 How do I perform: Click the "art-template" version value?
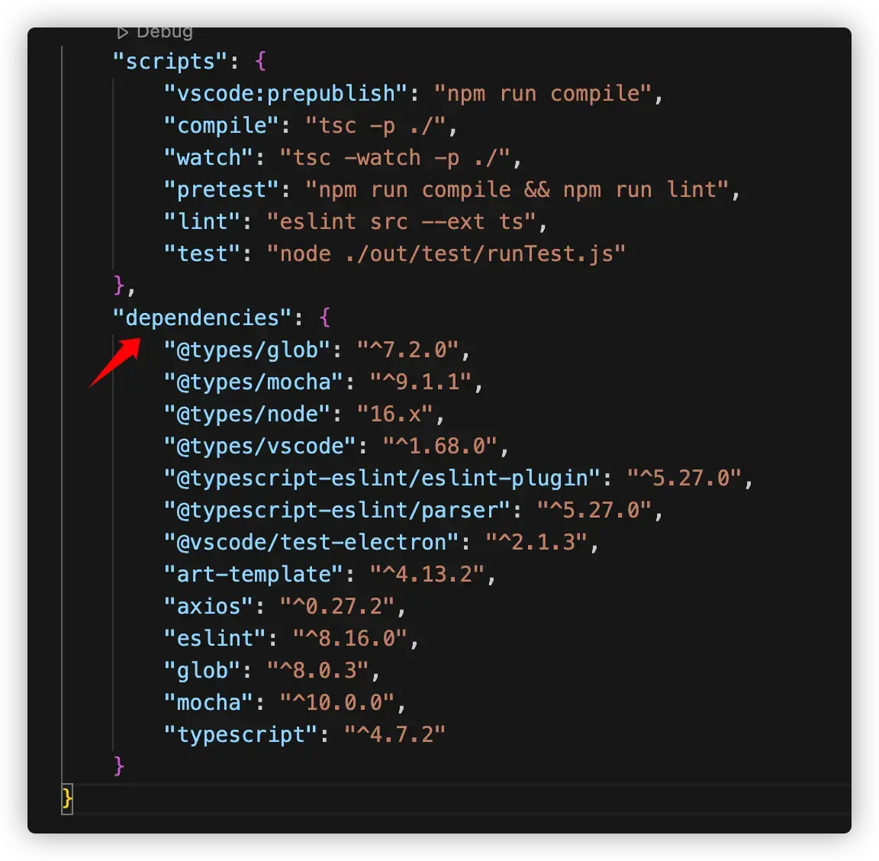click(427, 574)
